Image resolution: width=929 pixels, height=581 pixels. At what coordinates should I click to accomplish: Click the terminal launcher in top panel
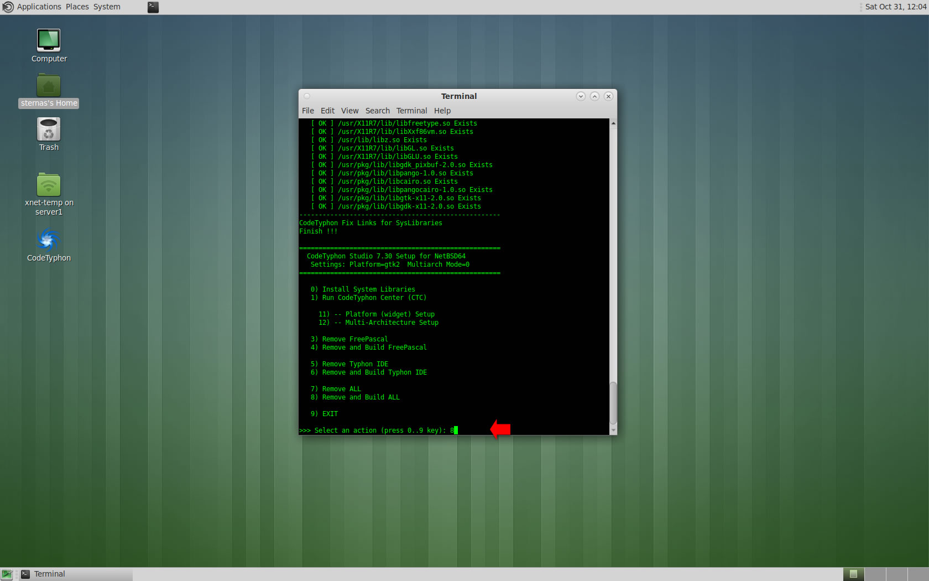coord(153,7)
